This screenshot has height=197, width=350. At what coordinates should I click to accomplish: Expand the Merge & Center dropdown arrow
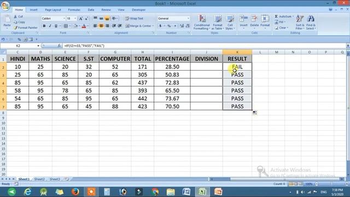tap(153, 26)
